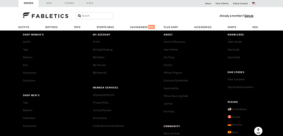
Task: Open the Fabric Guide link
Action: click(x=235, y=42)
